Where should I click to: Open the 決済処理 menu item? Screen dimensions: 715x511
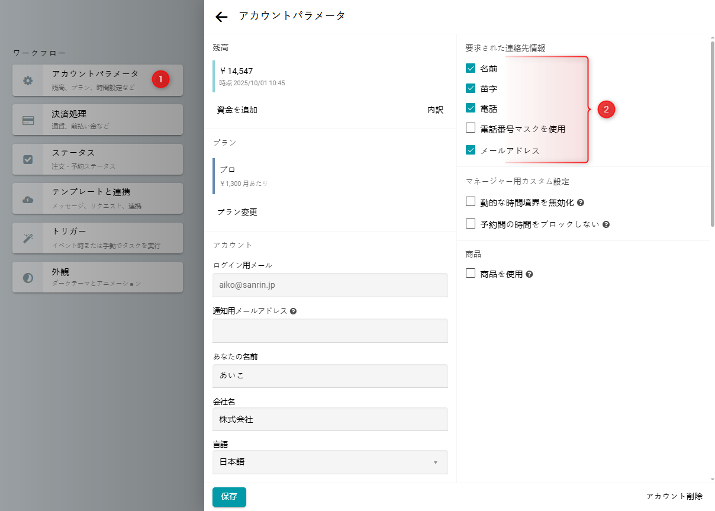(x=98, y=120)
